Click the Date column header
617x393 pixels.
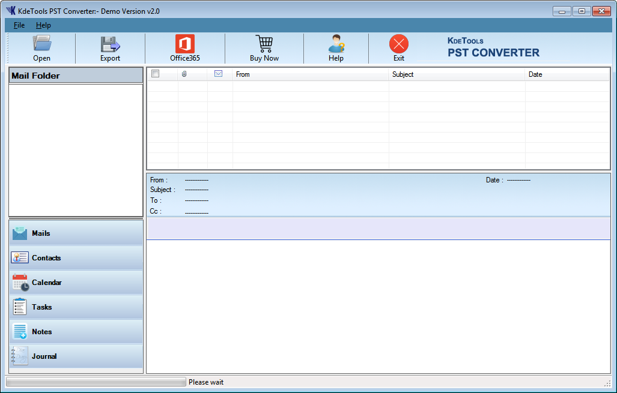(567, 74)
